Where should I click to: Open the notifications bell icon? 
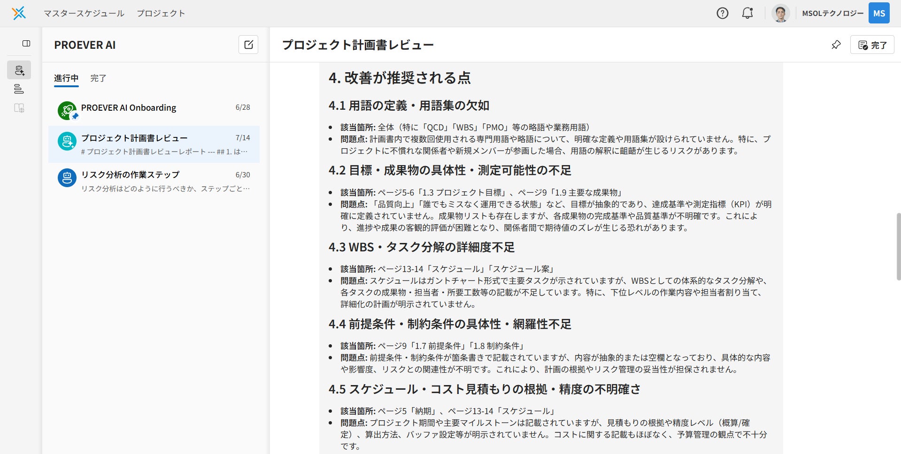click(x=747, y=13)
